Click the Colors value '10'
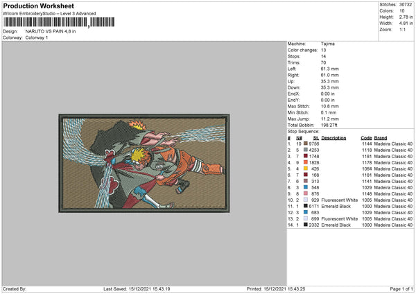 tap(402, 11)
